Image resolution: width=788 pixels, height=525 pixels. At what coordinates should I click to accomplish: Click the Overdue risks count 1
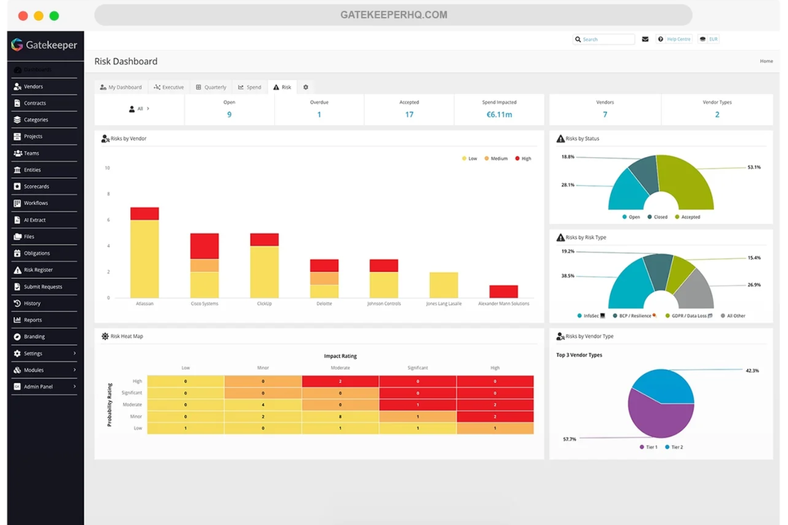(319, 114)
